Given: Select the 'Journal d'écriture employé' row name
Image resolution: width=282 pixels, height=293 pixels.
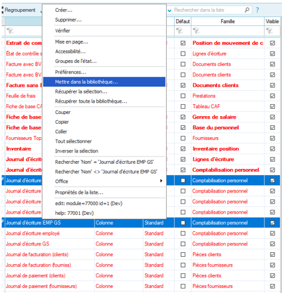Looking at the screenshot, I should pos(33,233).
